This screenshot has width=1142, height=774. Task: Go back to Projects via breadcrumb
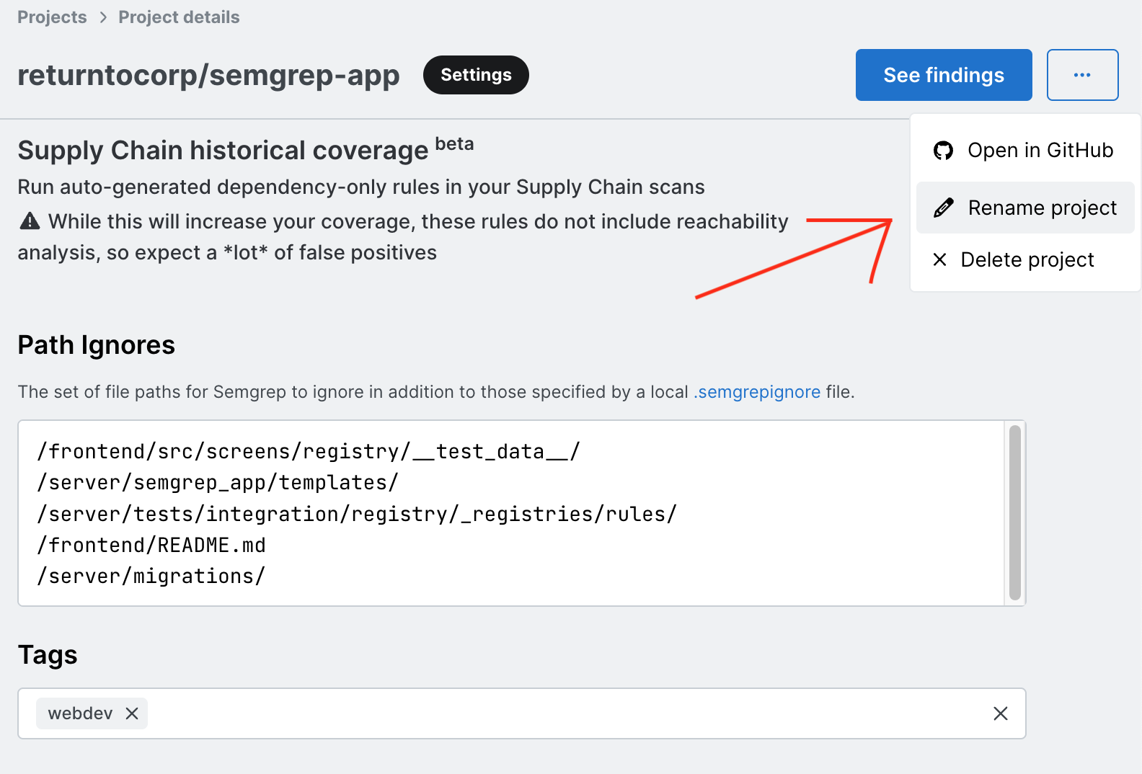click(x=52, y=17)
